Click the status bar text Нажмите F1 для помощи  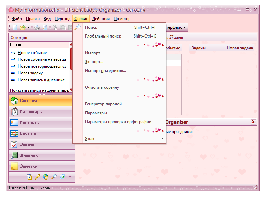(x=31, y=187)
